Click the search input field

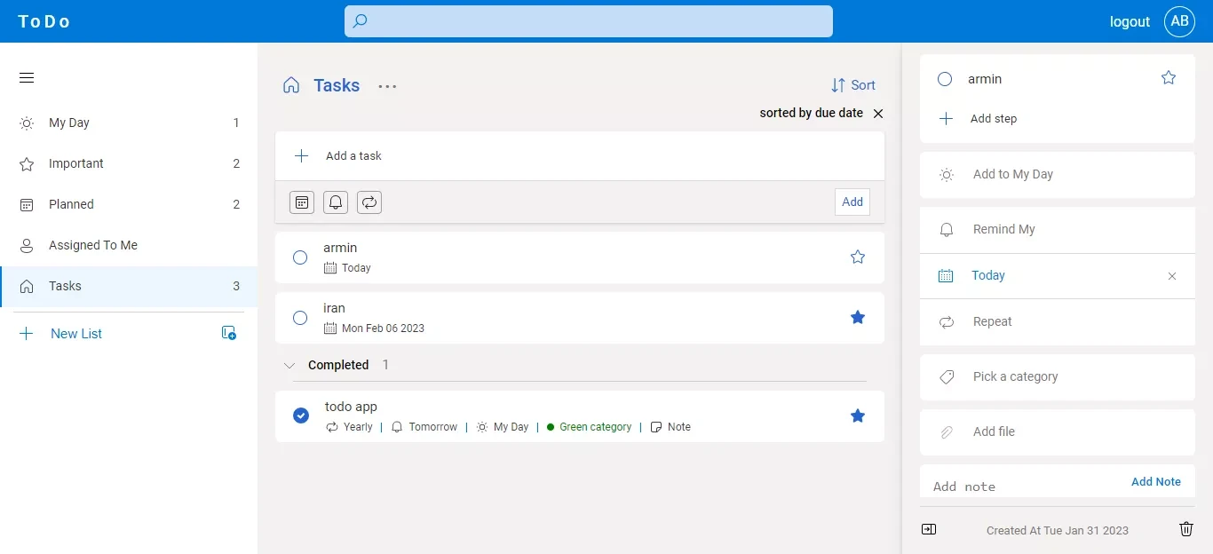point(588,21)
